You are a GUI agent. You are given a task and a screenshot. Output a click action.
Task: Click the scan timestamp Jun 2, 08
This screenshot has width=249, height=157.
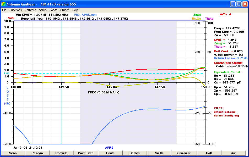coord(28,148)
